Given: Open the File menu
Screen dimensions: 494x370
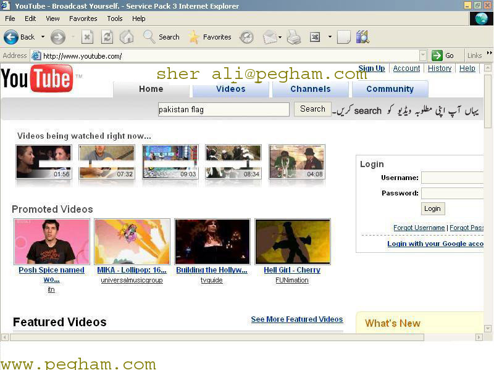Looking at the screenshot, I should (10, 18).
